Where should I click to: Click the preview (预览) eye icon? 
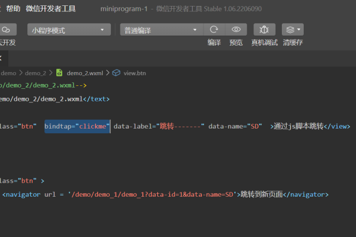tap(236, 30)
